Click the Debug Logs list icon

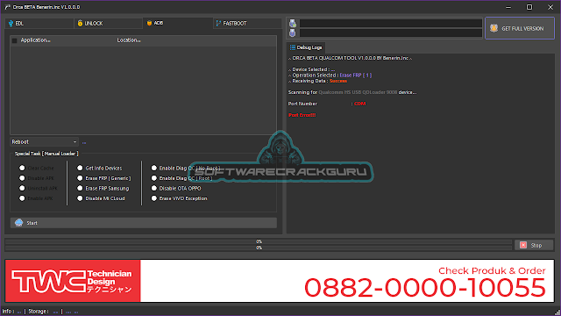293,47
